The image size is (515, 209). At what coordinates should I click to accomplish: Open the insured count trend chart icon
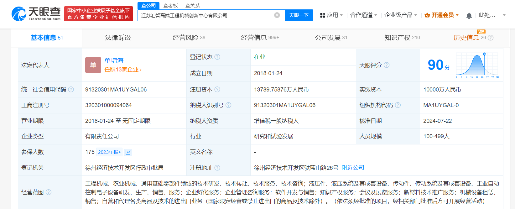pos(128,152)
